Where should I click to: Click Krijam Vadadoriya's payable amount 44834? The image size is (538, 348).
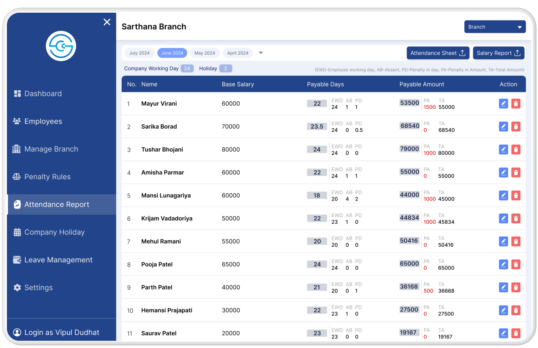pyautogui.click(x=409, y=218)
